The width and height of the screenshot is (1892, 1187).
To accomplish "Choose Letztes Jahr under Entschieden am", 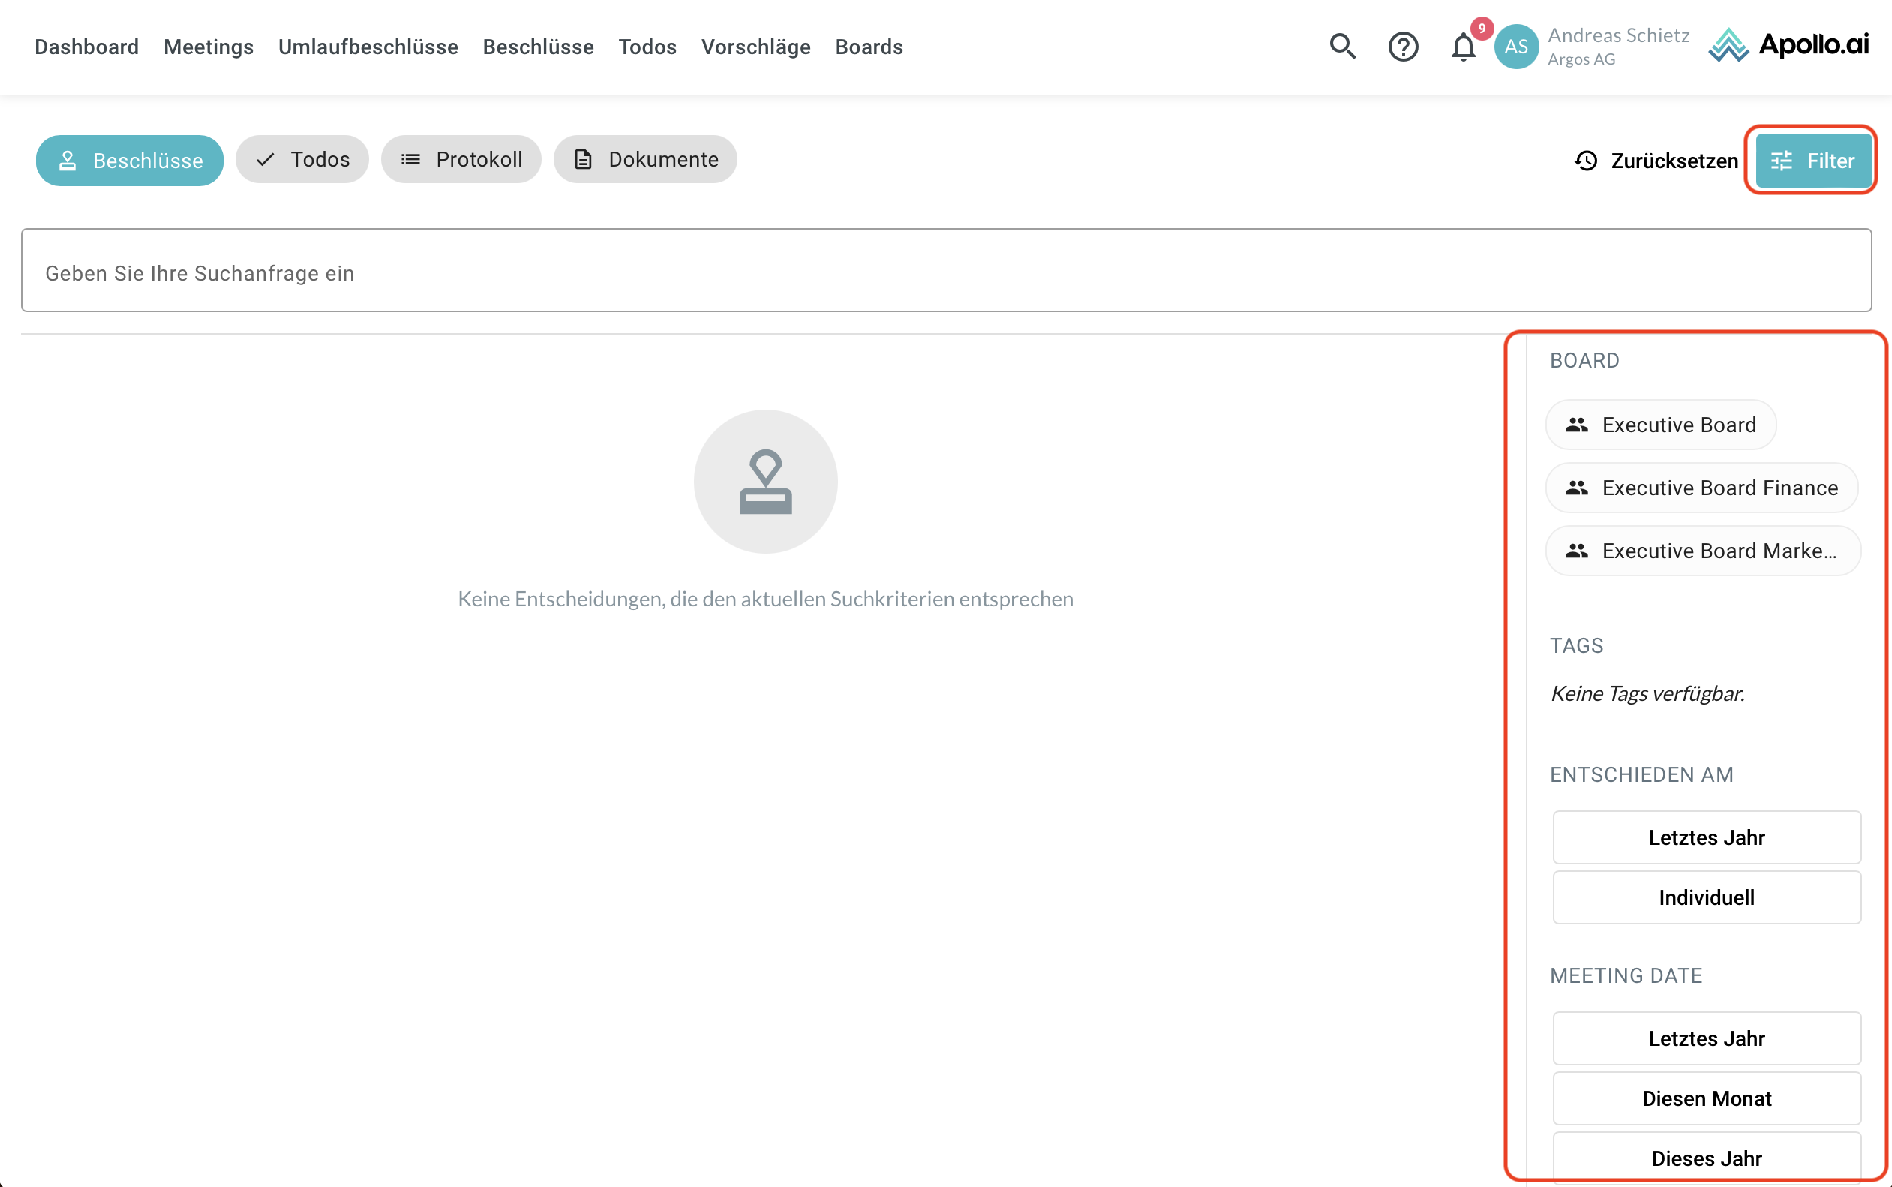I will 1706,837.
